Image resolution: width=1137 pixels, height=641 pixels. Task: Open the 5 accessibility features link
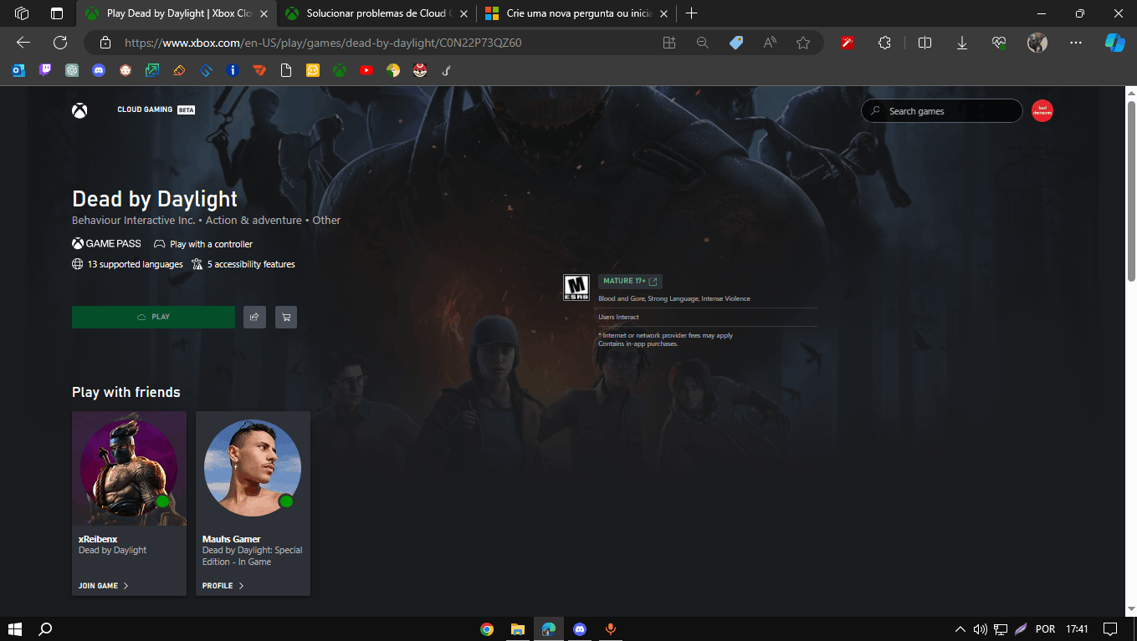tap(243, 264)
